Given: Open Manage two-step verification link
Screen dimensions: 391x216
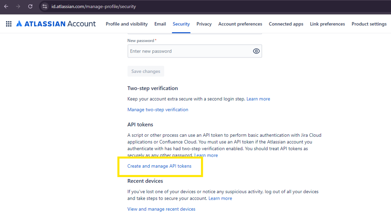Looking at the screenshot, I should coord(158,110).
